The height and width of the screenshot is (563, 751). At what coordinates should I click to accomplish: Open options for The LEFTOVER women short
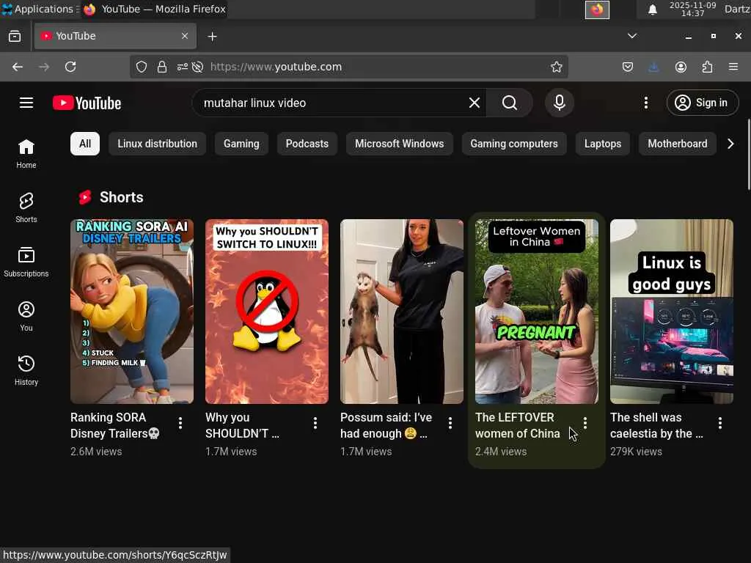point(585,423)
